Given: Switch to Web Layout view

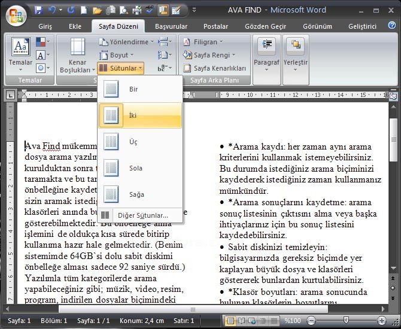Looking at the screenshot, I should click(x=252, y=320).
